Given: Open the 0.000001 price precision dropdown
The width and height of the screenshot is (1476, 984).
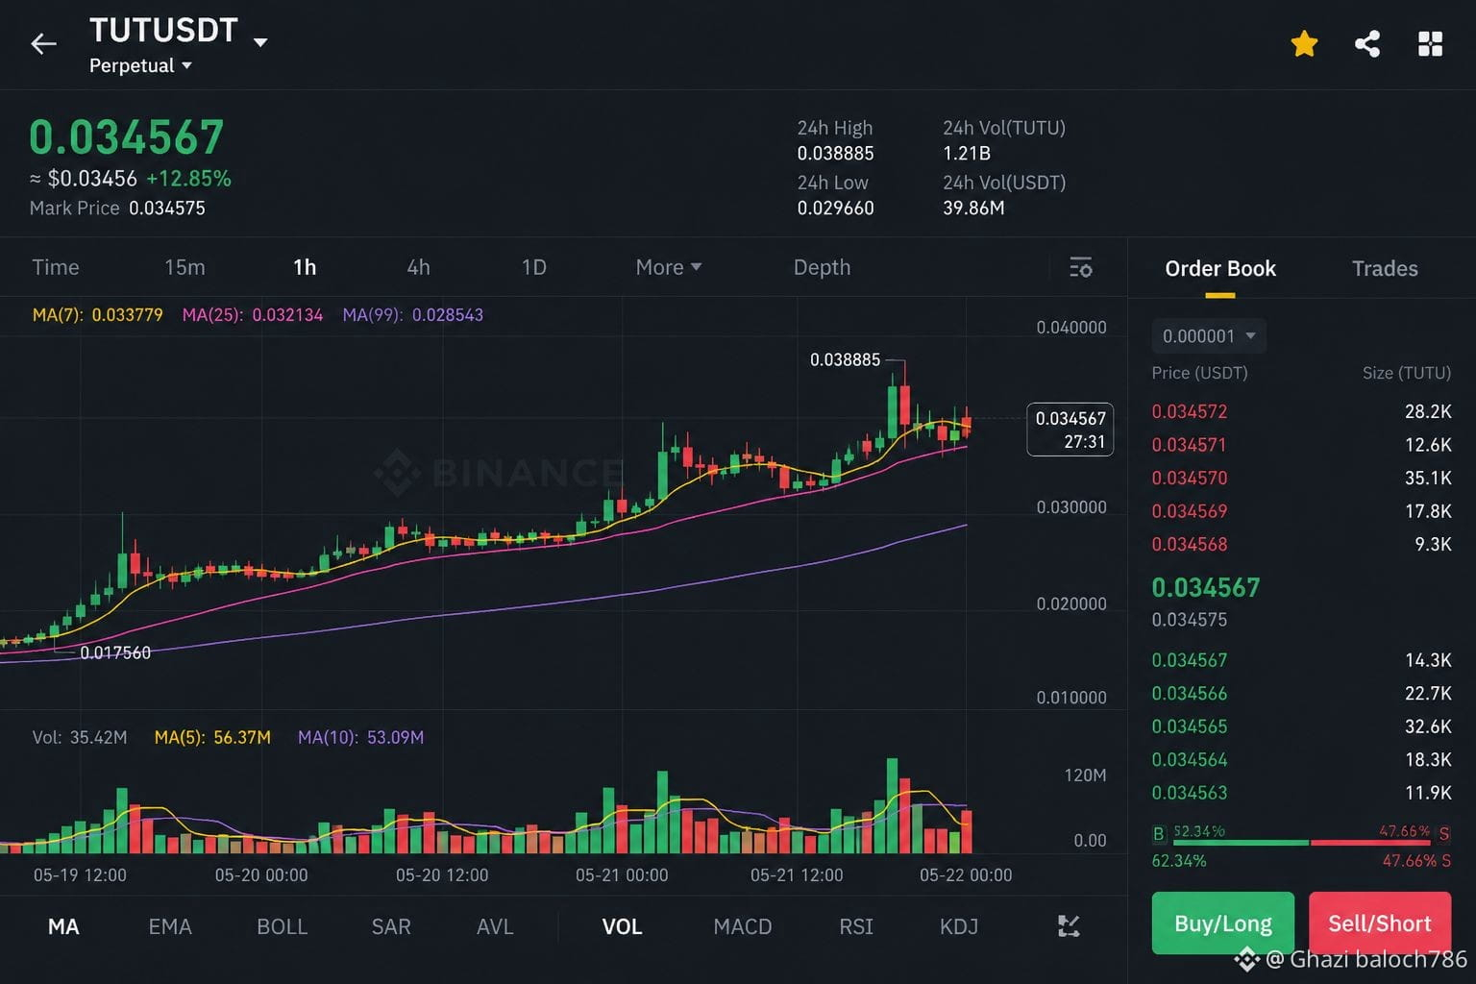Looking at the screenshot, I should click(x=1209, y=336).
